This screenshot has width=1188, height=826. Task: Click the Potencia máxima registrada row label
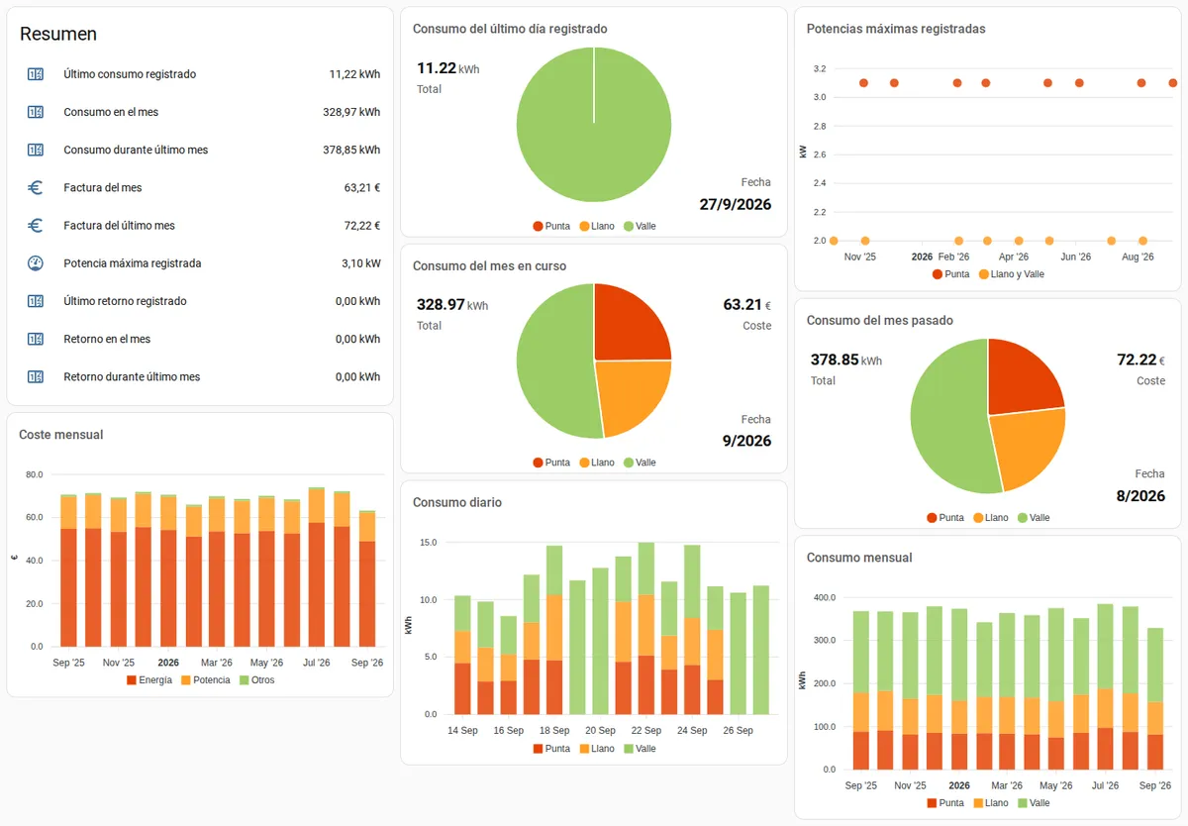133,263
